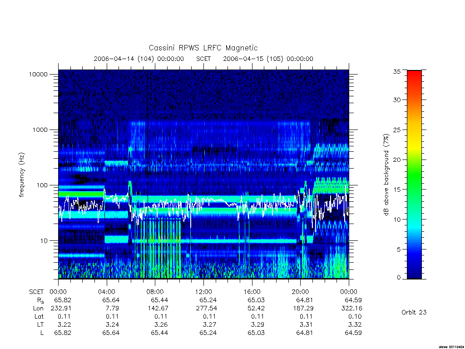Click SCET label between the header dates
The image size is (465, 349).
tap(203, 59)
